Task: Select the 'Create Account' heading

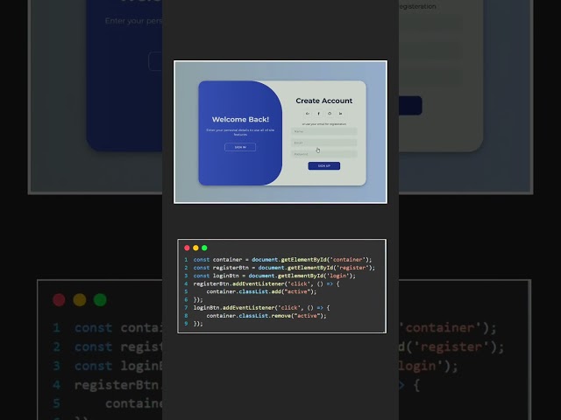Action: click(x=324, y=101)
